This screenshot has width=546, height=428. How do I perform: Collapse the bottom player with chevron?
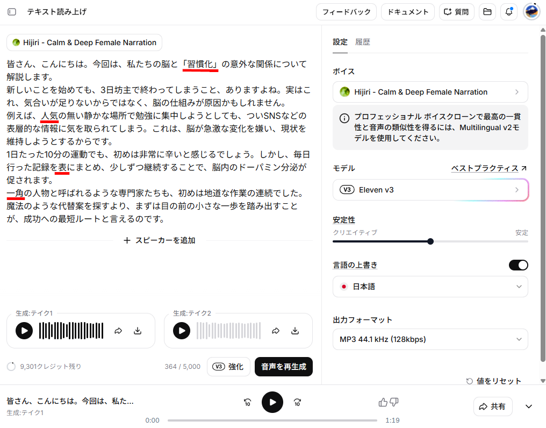click(529, 406)
